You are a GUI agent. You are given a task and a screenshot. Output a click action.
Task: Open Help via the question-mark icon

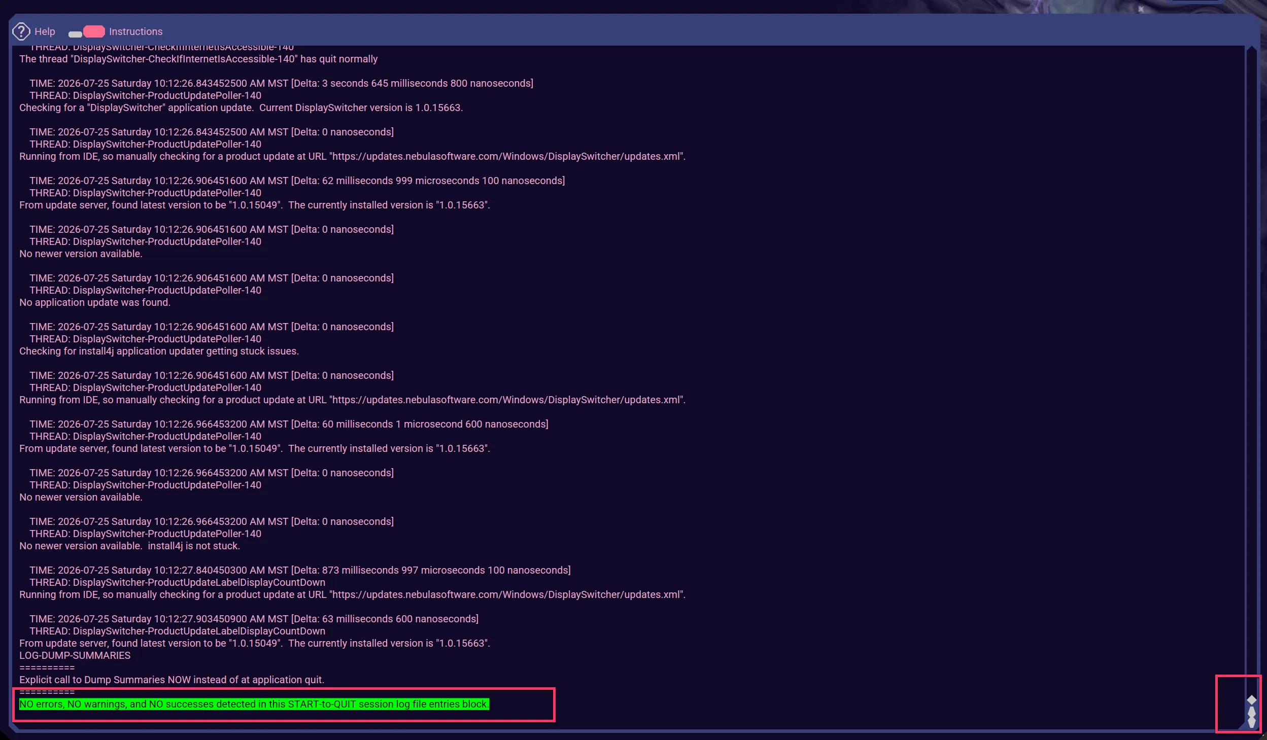tap(21, 31)
